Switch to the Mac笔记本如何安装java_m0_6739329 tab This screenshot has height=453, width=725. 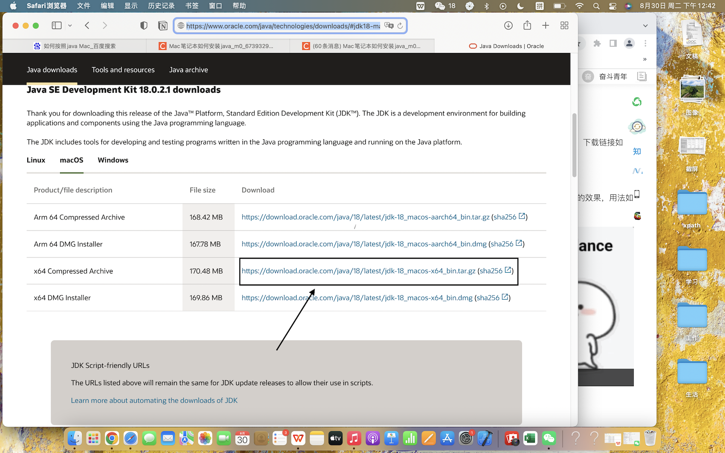pos(218,46)
